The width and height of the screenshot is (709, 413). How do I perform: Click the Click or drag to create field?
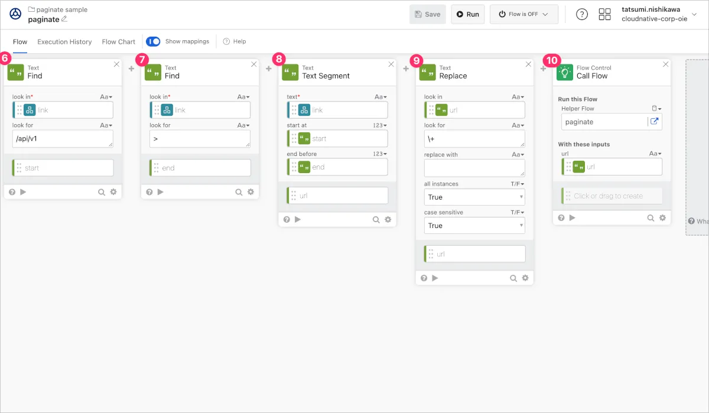(x=612, y=196)
